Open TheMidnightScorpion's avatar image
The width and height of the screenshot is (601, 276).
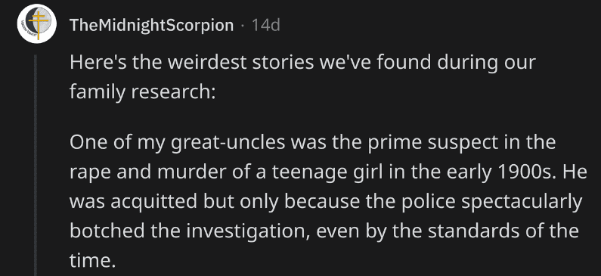click(37, 23)
